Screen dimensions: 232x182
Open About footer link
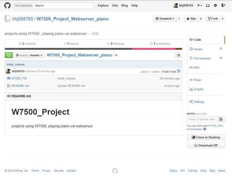pos(222,171)
